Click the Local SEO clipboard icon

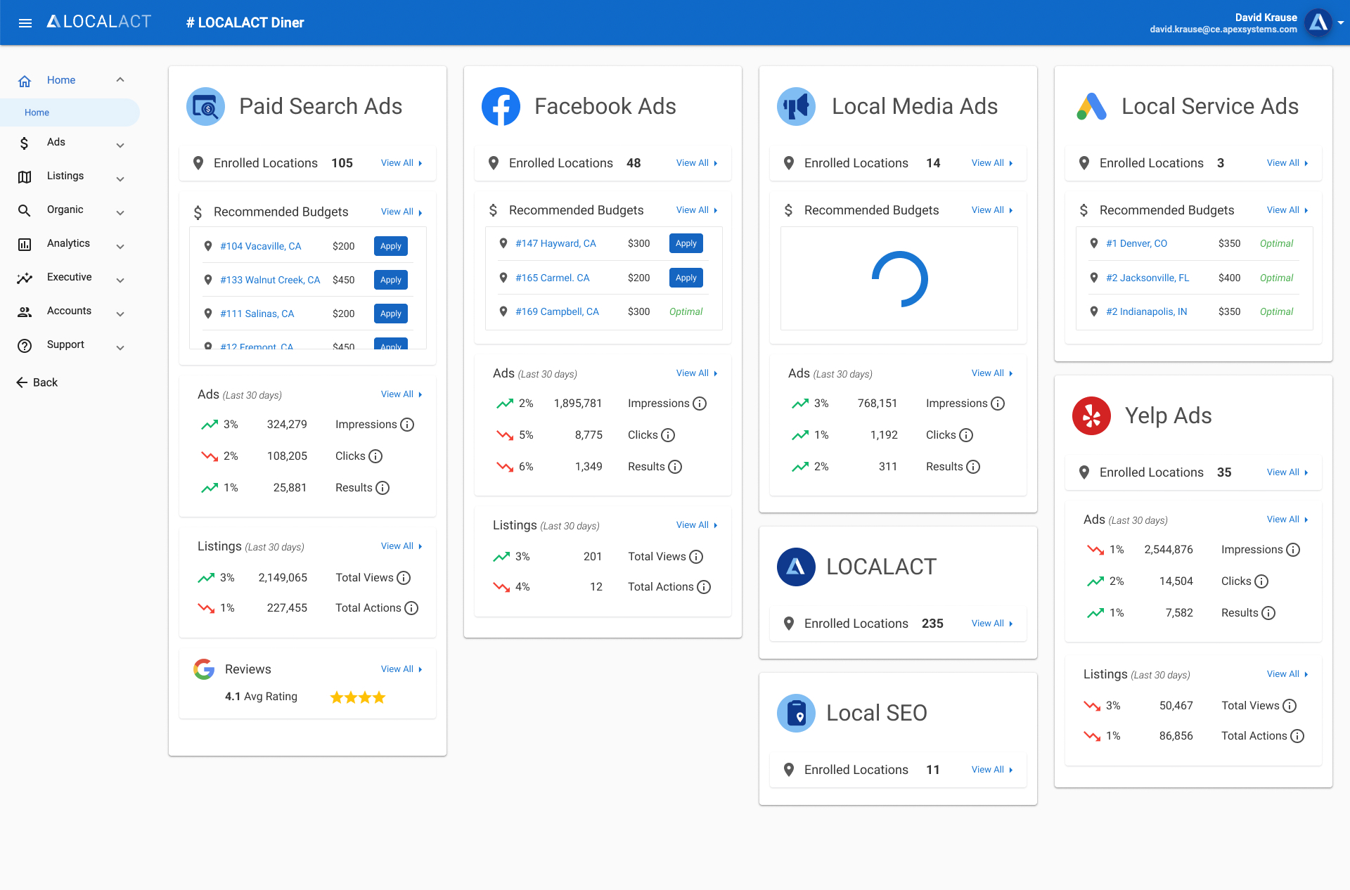796,713
